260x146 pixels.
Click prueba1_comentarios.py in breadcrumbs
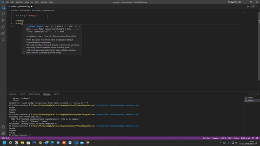pos(44,10)
